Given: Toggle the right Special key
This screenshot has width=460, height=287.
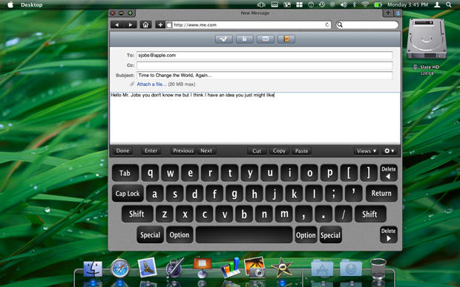Looking at the screenshot, I should coord(331,235).
